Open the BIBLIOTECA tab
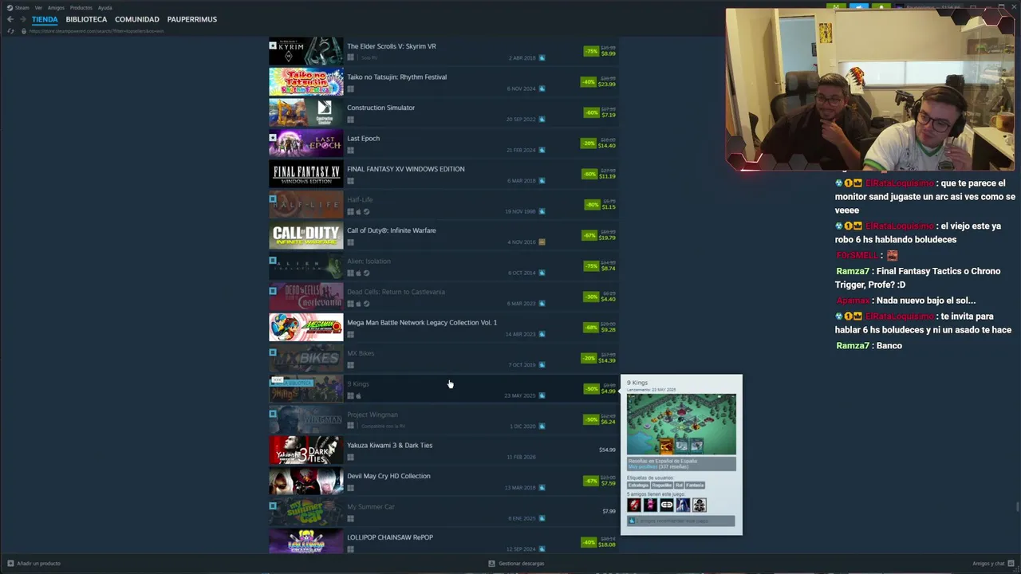Image resolution: width=1021 pixels, height=574 pixels. [x=86, y=19]
